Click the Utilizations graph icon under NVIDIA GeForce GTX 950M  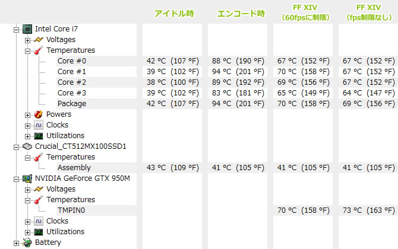[39, 232]
